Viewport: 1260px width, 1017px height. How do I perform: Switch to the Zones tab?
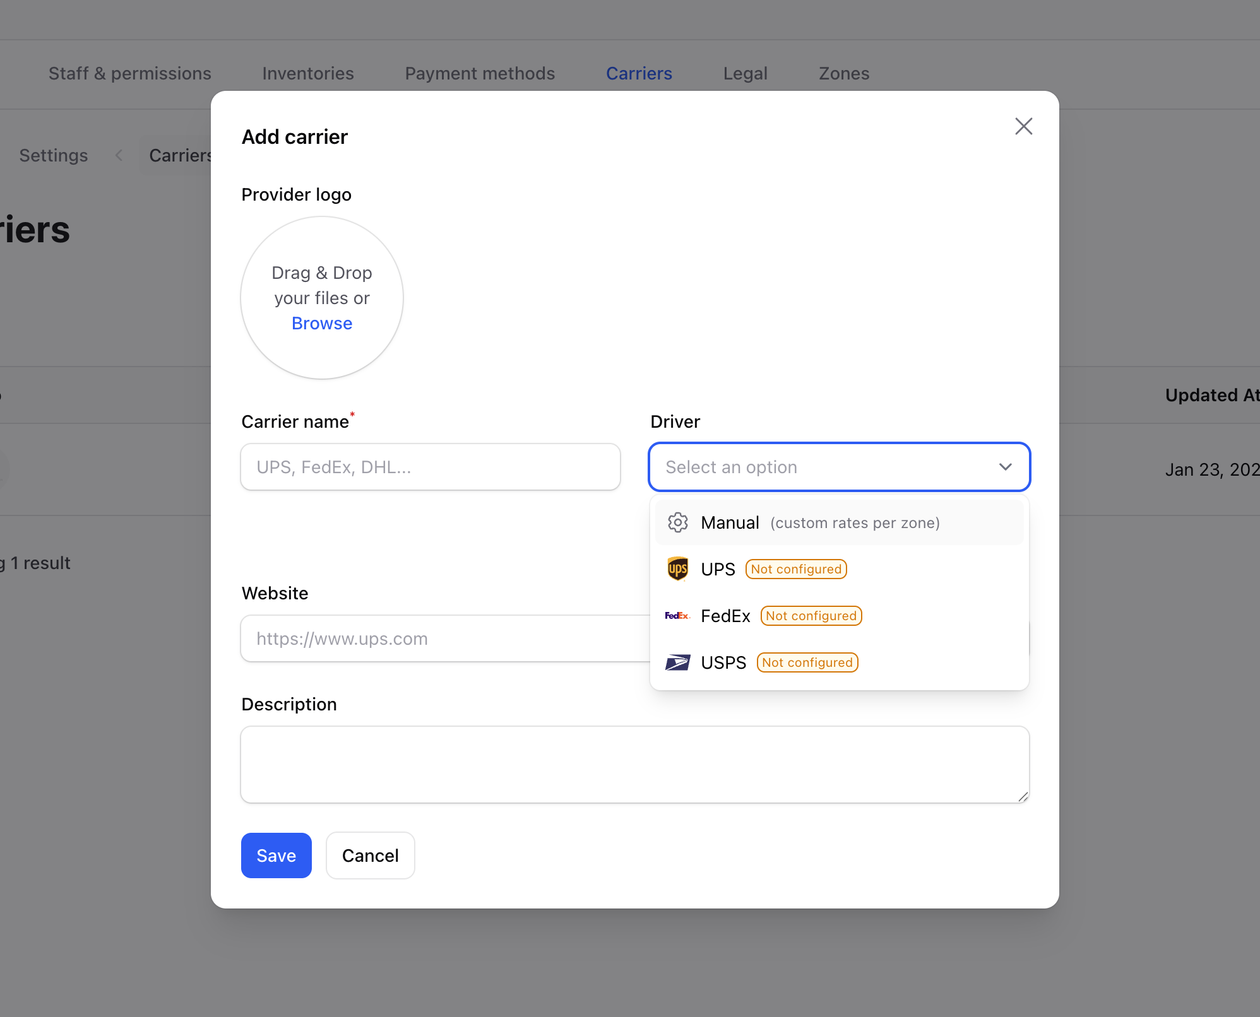(843, 73)
